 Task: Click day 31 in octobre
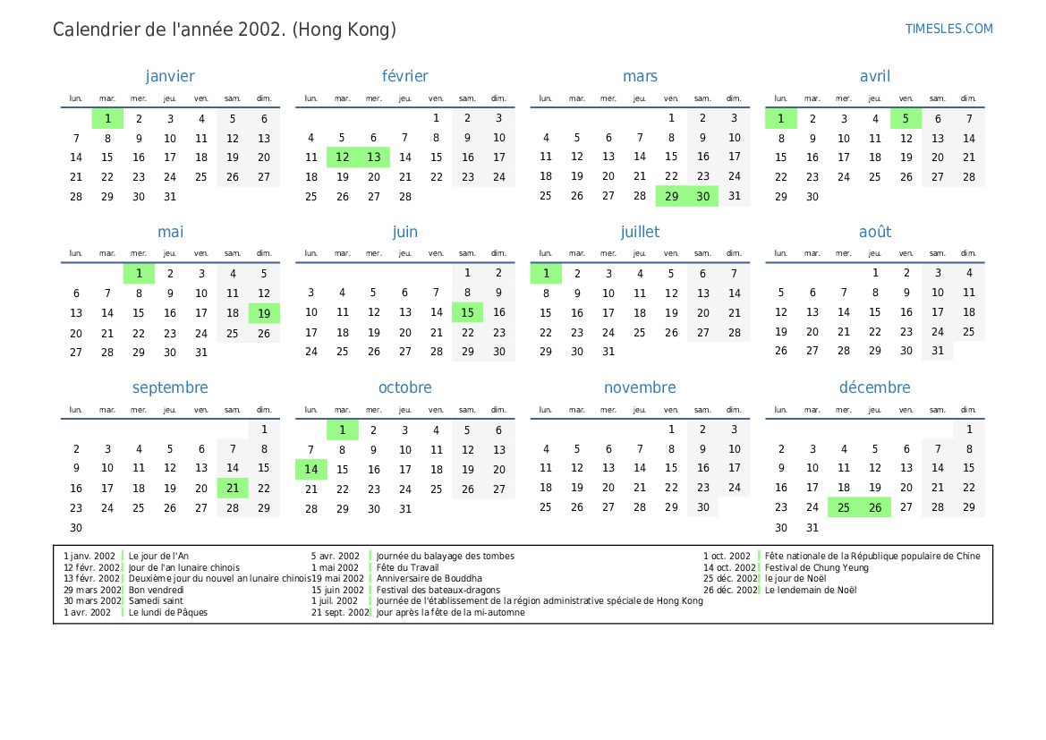405,509
